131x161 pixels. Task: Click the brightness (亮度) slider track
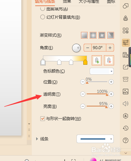tap(97, 106)
